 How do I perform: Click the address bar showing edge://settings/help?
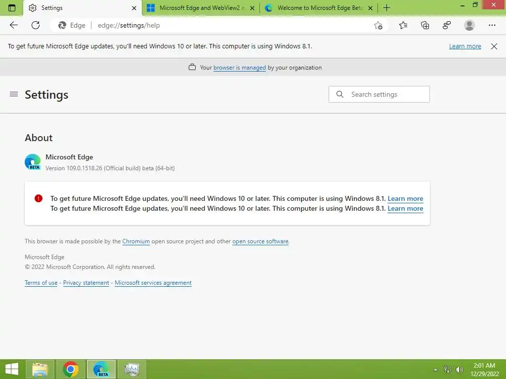(x=219, y=26)
